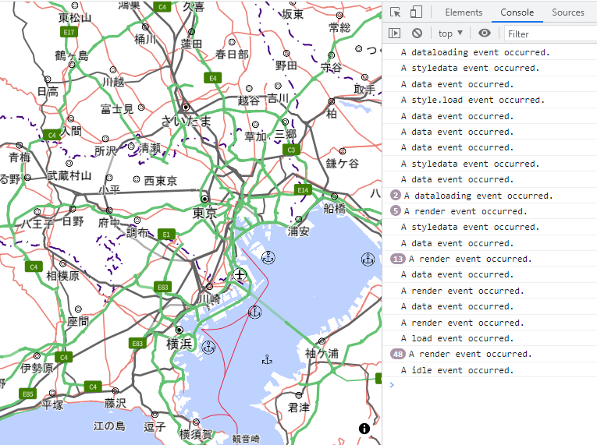Open the top JavaScript context dropdown
Image resolution: width=597 pixels, height=445 pixels.
[x=450, y=34]
